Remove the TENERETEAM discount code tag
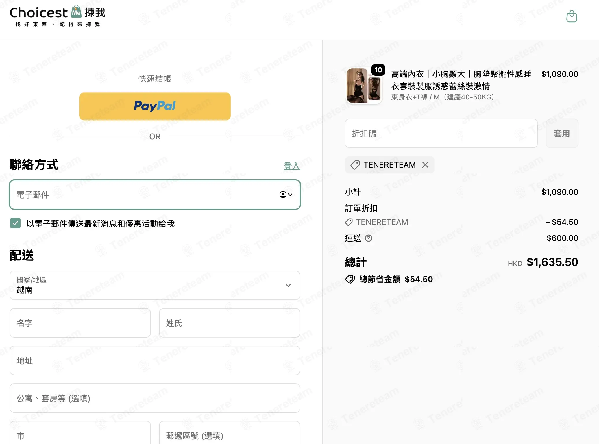This screenshot has width=599, height=444. pos(425,165)
